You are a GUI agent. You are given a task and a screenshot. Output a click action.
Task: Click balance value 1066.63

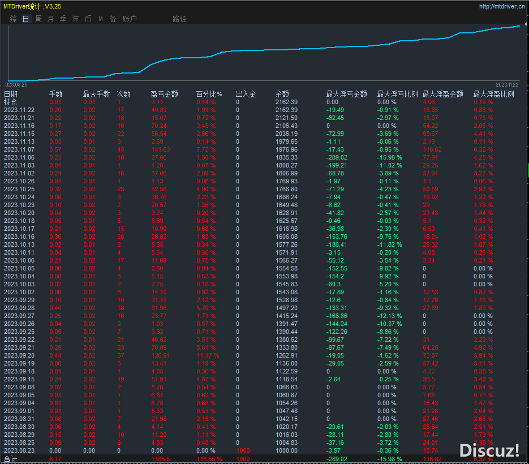(x=287, y=388)
